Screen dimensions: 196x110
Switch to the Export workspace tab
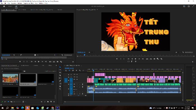tap(22, 6)
